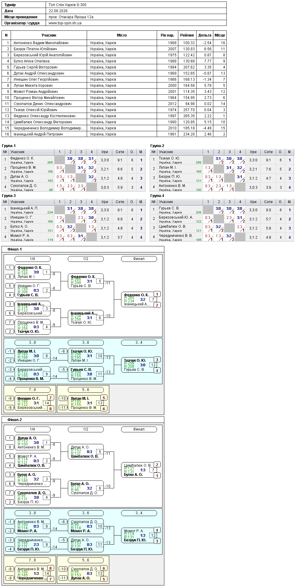Open Фінал-2 5...6 match Сухопалов vs Дупак

tap(86, 574)
